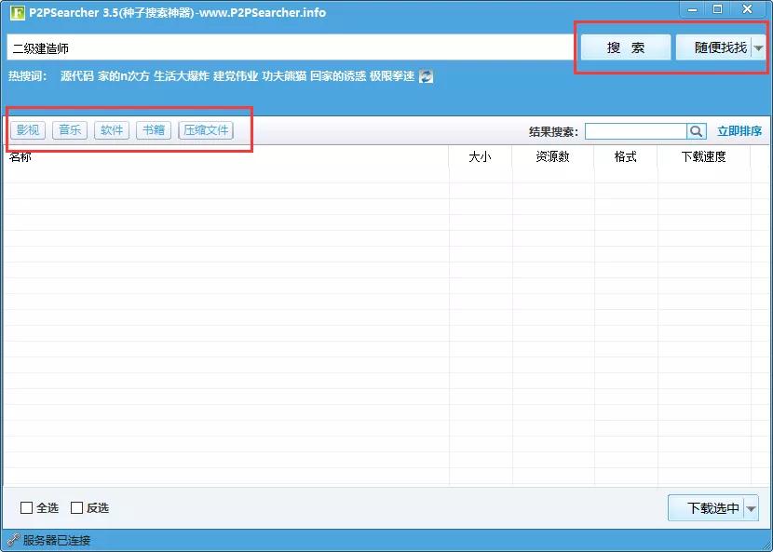The image size is (773, 552).
Task: Select hot word 功夫熊猫
Action: [284, 76]
